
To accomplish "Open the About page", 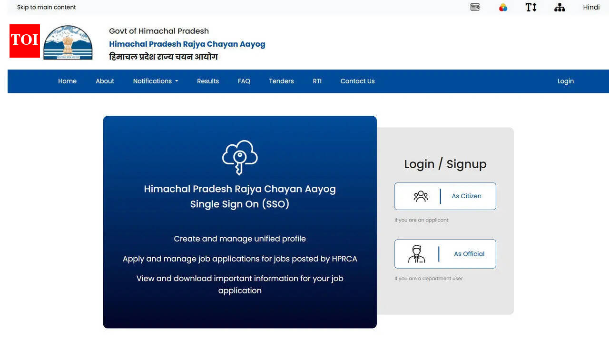I will (x=105, y=81).
